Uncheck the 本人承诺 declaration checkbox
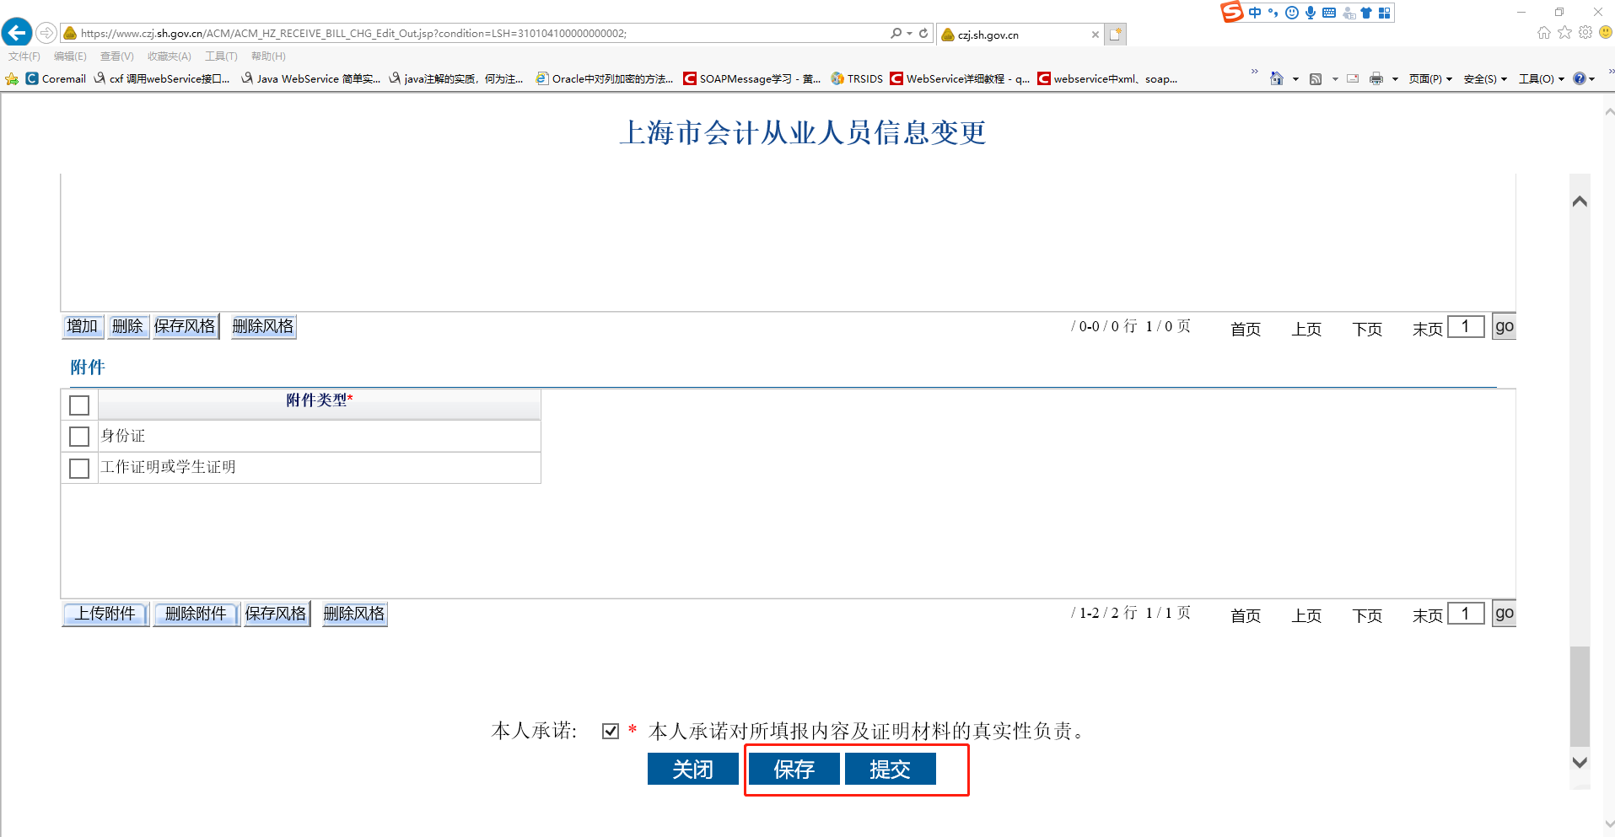This screenshot has height=837, width=1615. click(x=611, y=731)
